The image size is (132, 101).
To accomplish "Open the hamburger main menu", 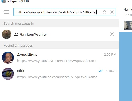I will pos(6,12).
